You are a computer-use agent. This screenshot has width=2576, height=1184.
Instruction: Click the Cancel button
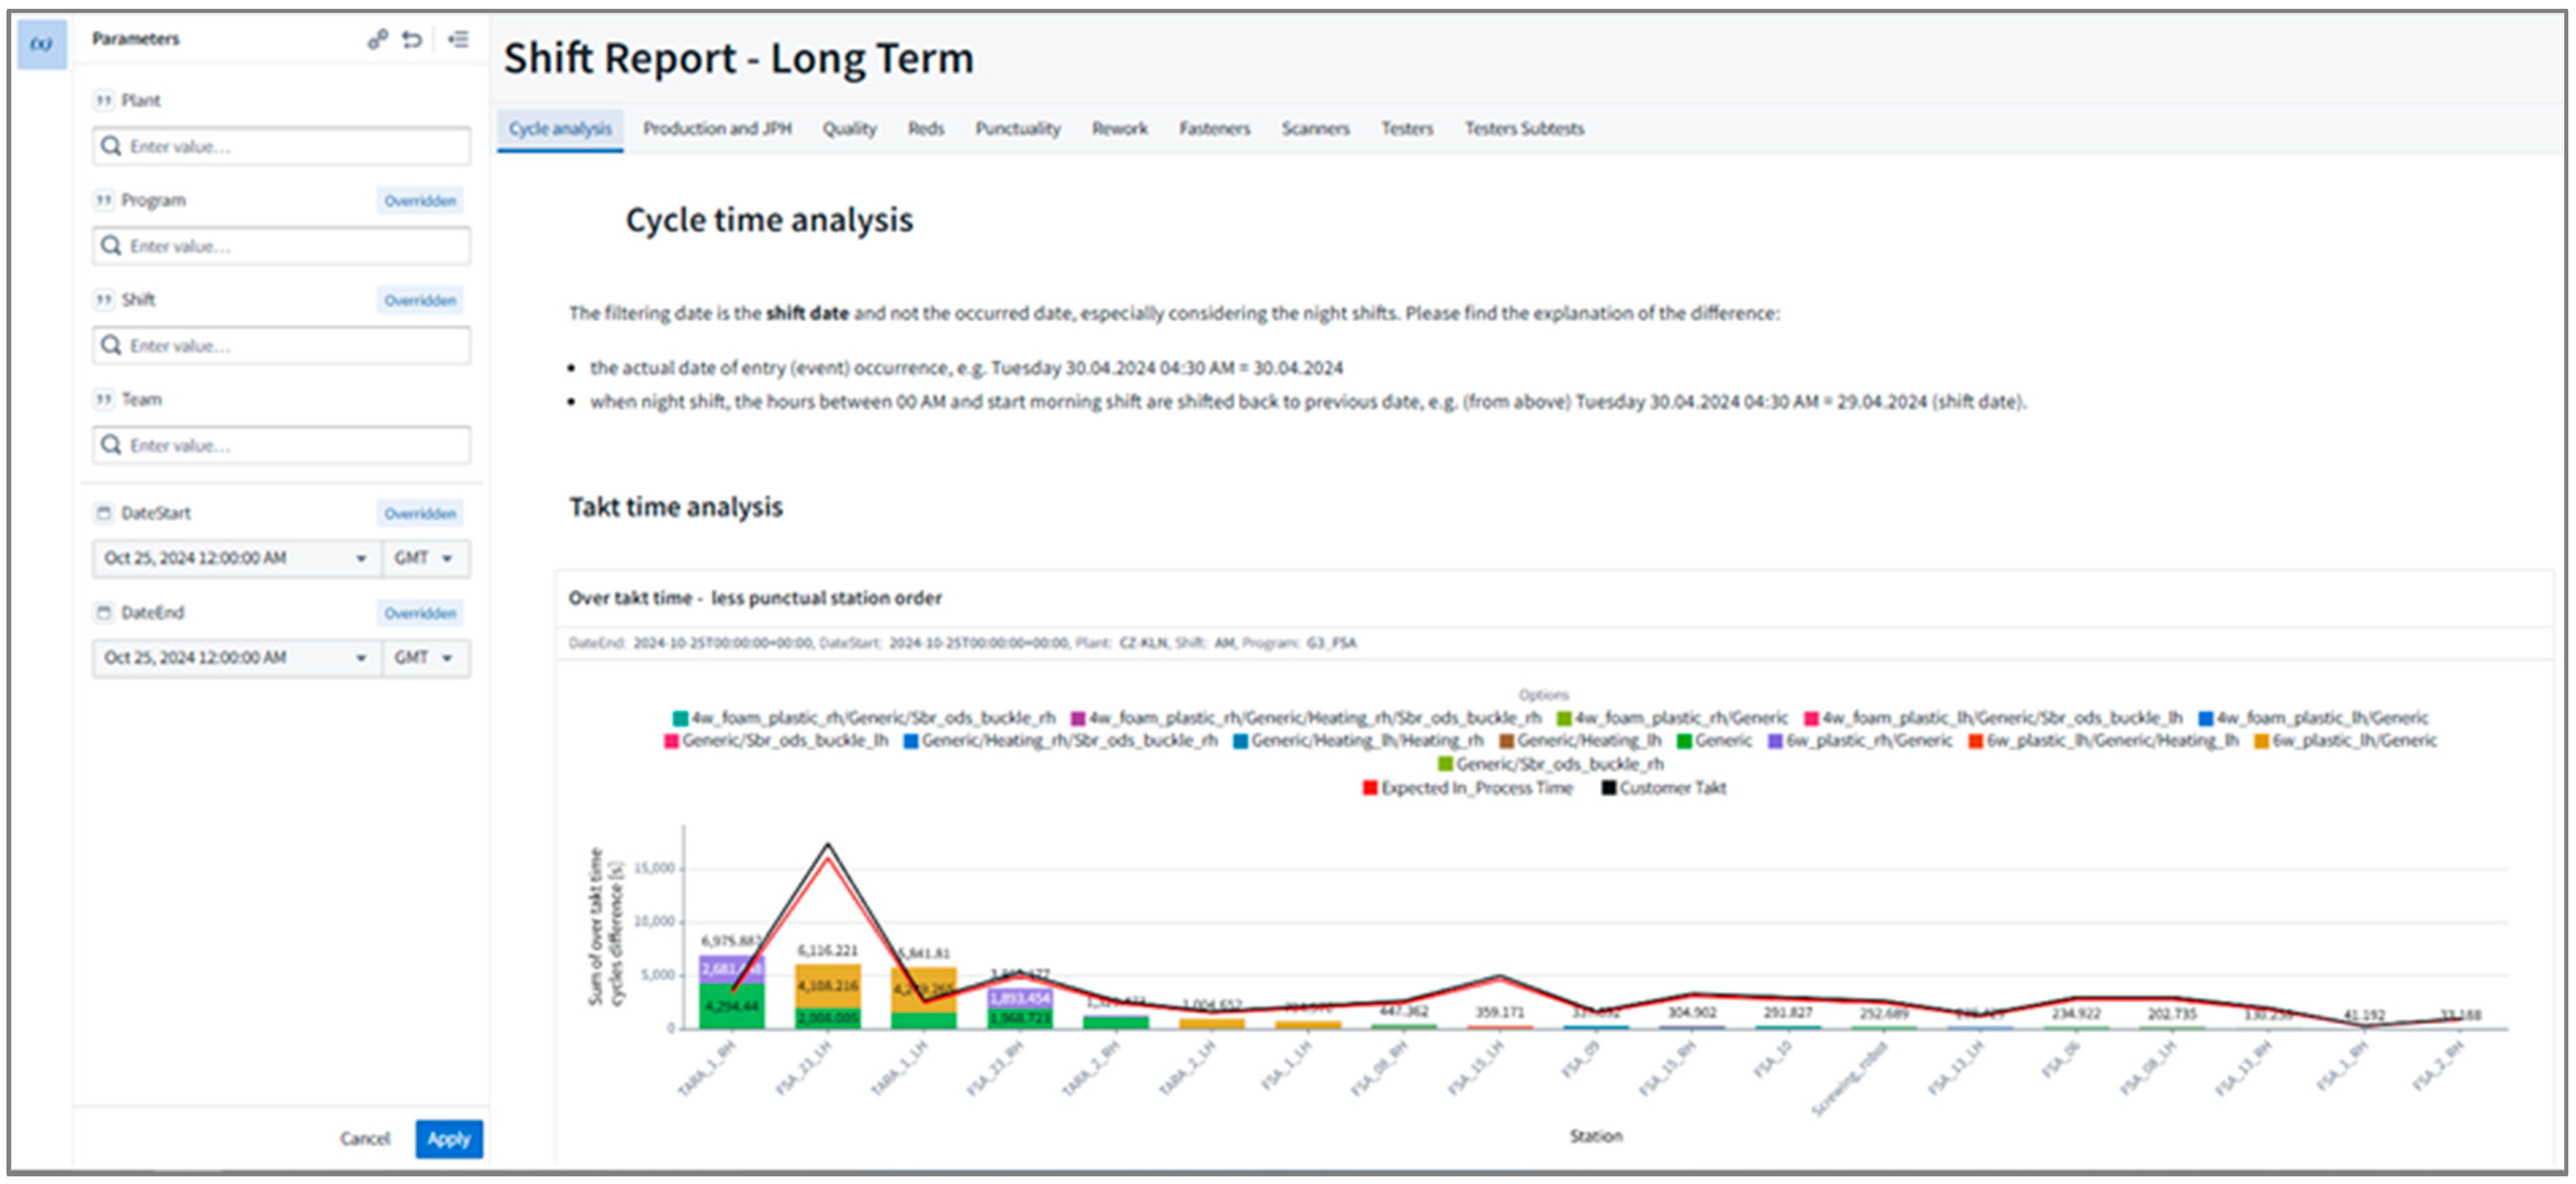(x=364, y=1138)
